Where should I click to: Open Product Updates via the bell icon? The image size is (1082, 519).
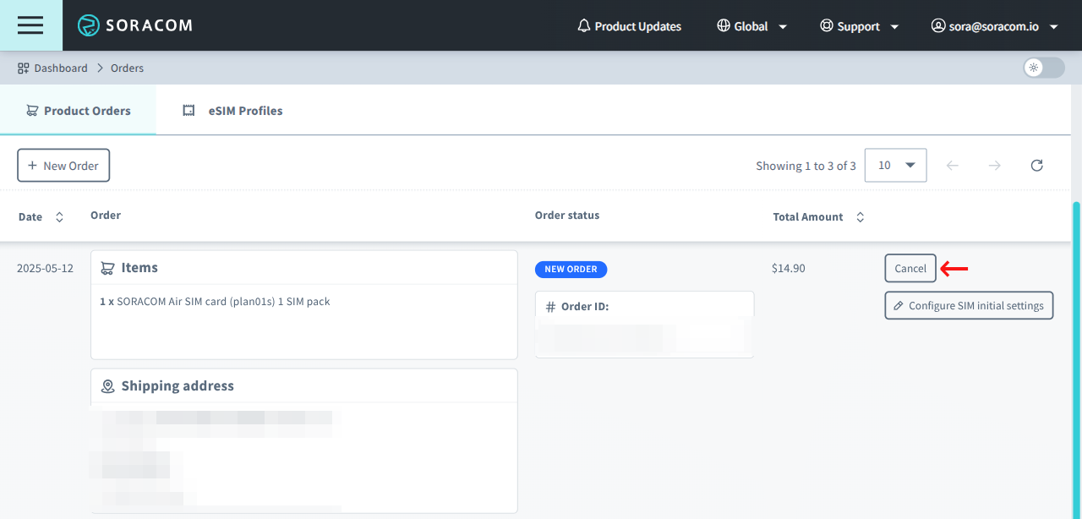[583, 25]
